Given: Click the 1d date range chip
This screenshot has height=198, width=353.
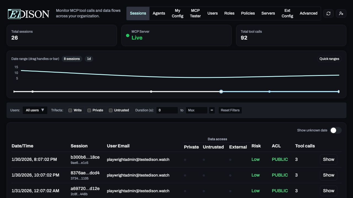Looking at the screenshot, I should pyautogui.click(x=89, y=59).
